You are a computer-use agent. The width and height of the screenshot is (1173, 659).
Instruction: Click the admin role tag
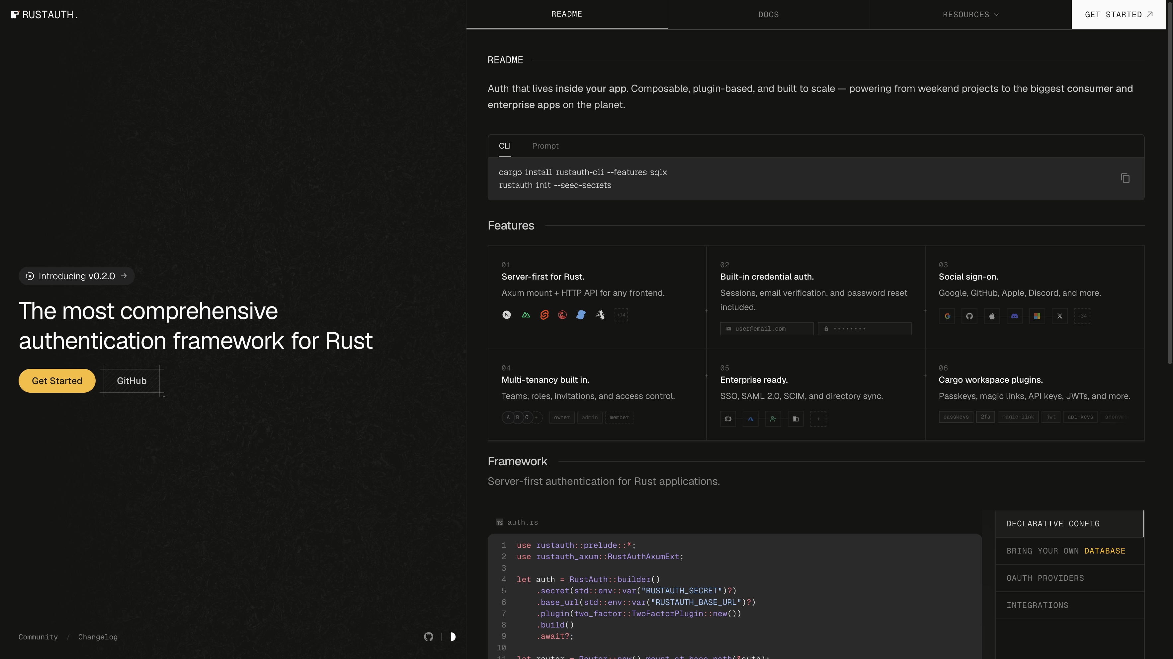click(x=590, y=418)
